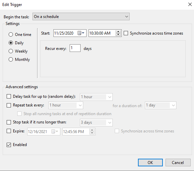This screenshot has width=194, height=171.
Task: Expand the Begin the task dropdown
Action: pos(81,17)
